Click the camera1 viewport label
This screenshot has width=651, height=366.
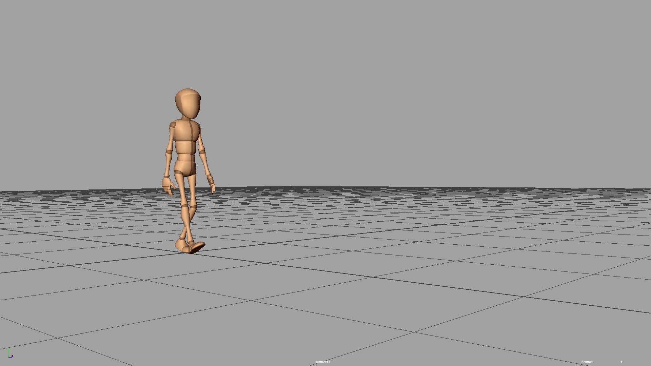pos(323,362)
